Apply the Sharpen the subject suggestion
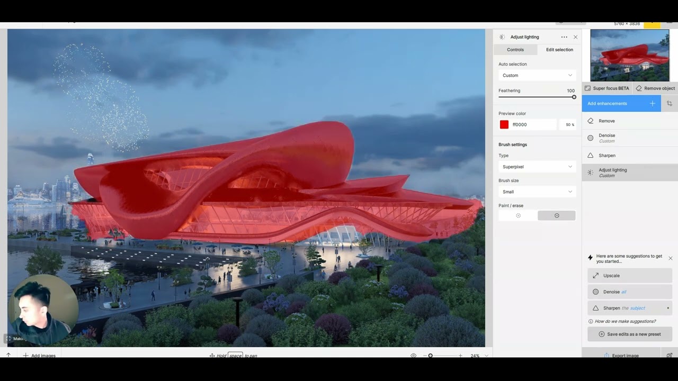 pyautogui.click(x=630, y=308)
